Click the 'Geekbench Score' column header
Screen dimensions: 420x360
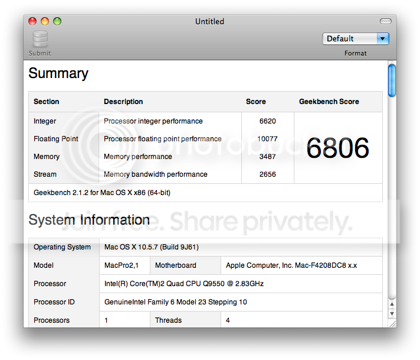point(329,102)
